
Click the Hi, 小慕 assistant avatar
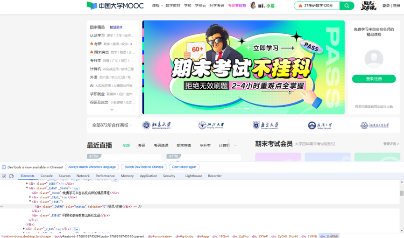point(253,5)
